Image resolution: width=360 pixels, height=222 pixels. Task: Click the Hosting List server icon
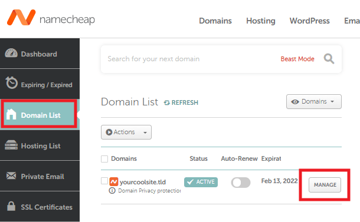tap(11, 145)
